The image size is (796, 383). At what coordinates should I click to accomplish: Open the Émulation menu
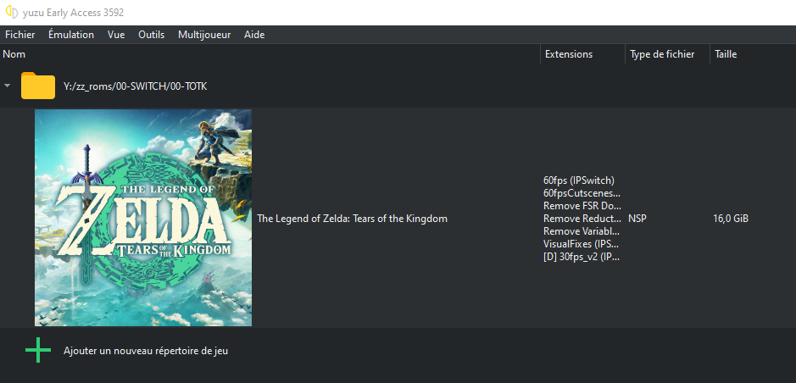pos(71,35)
